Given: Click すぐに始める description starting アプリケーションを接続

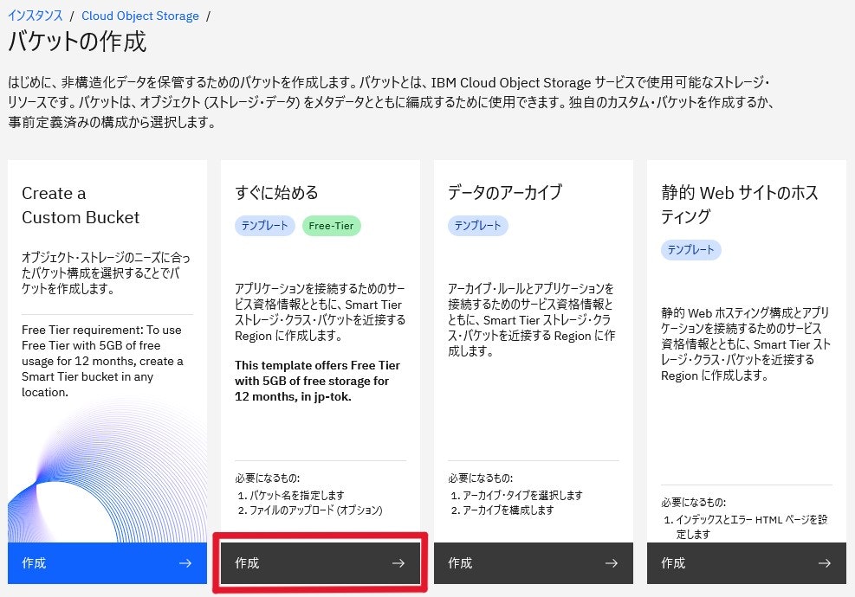Looking at the screenshot, I should (320, 312).
